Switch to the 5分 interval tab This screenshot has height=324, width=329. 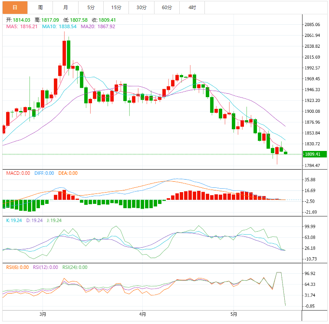click(x=91, y=7)
